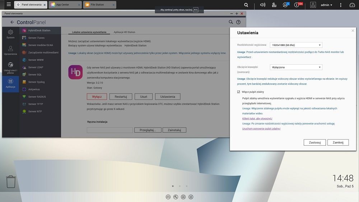Open Aplikacje HD Station tab
This screenshot has width=359, height=202.
click(x=124, y=32)
